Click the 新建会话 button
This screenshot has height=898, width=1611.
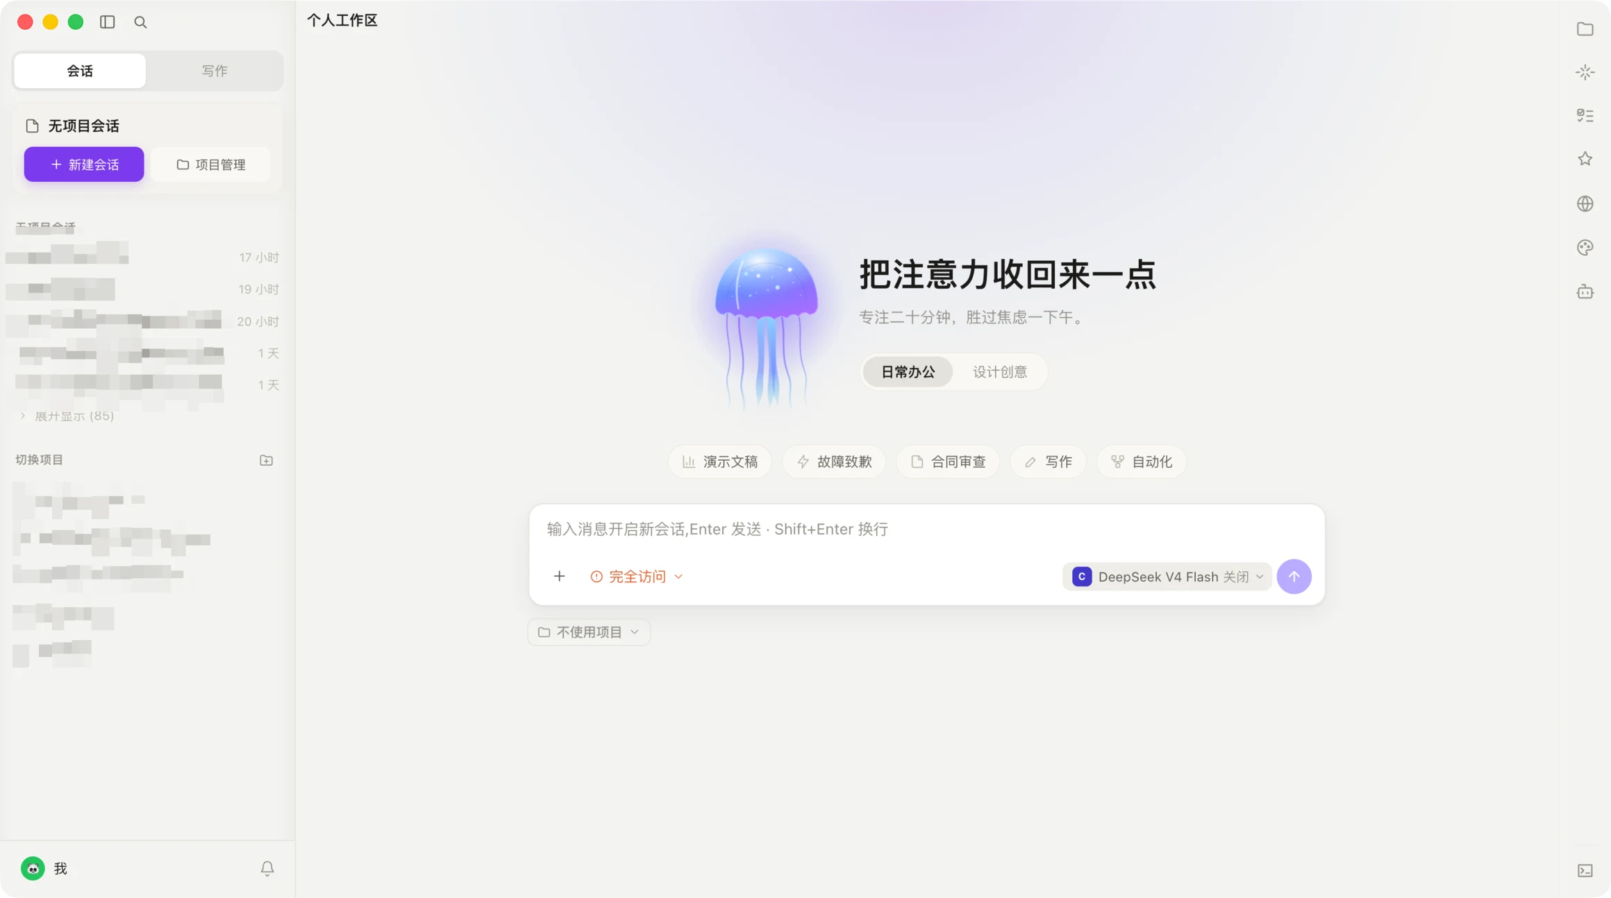click(84, 164)
